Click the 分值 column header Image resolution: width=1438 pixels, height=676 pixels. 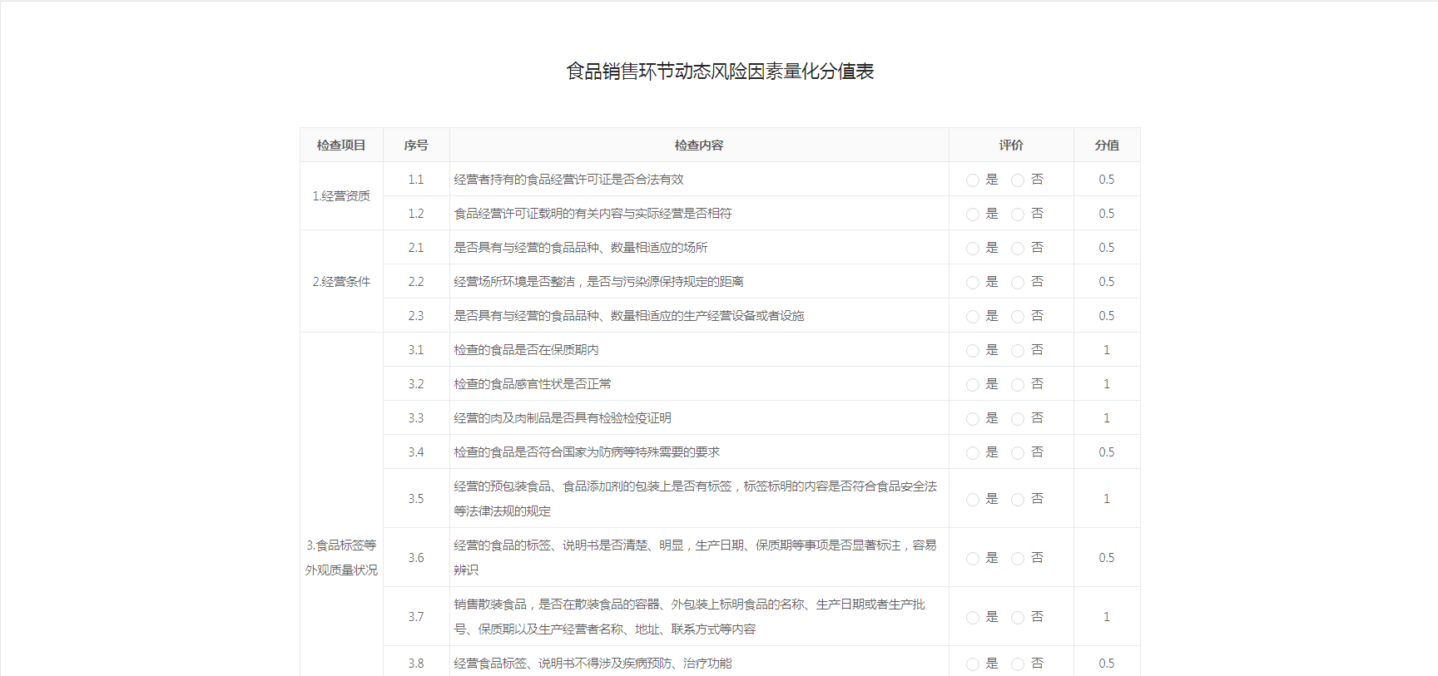tap(1106, 146)
